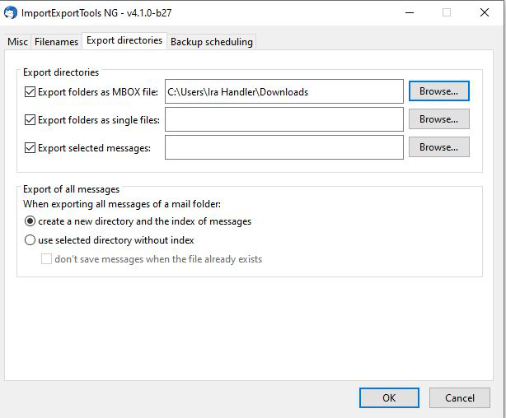Click the MBOX file path field
The image size is (506, 418).
click(284, 91)
